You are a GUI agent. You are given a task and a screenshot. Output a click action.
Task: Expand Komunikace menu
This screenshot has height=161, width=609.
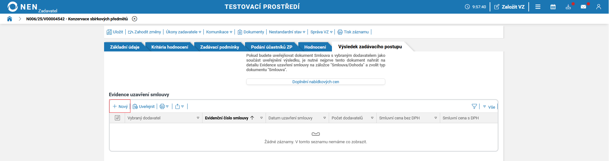click(219, 32)
